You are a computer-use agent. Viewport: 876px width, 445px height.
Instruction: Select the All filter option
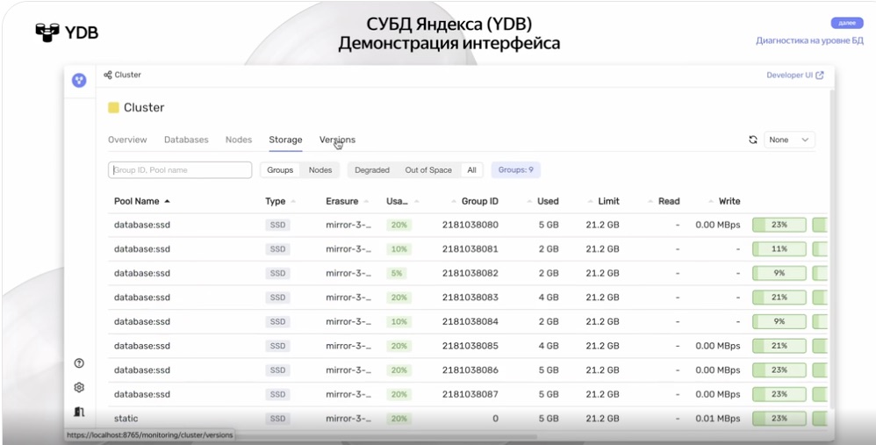[x=472, y=170]
